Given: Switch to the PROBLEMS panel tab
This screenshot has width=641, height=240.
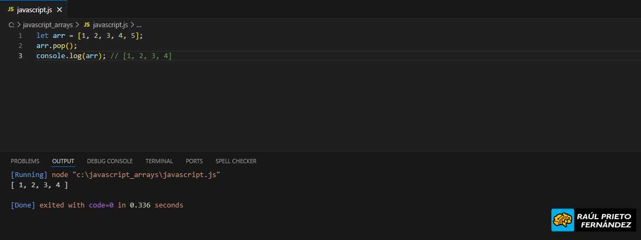Looking at the screenshot, I should click(x=25, y=161).
